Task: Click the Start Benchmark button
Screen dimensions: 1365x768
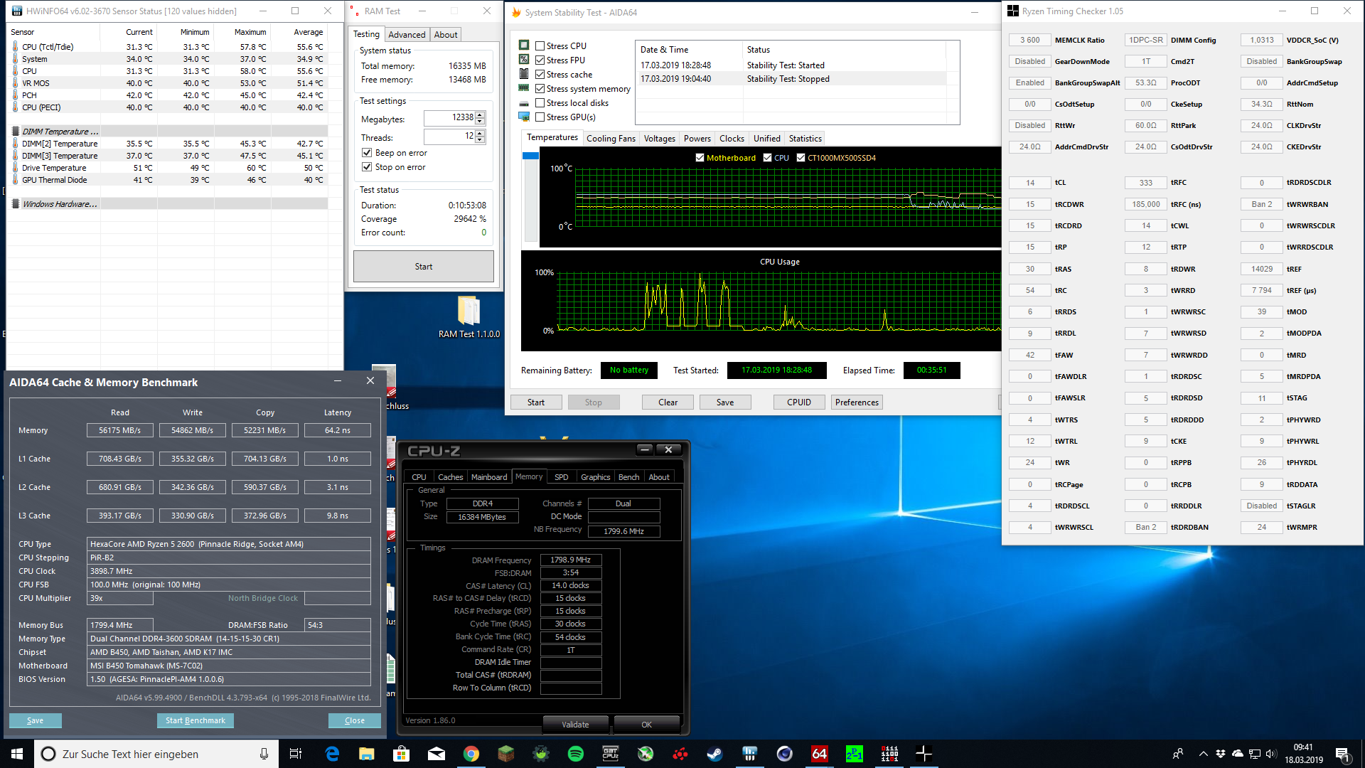Action: click(x=195, y=720)
